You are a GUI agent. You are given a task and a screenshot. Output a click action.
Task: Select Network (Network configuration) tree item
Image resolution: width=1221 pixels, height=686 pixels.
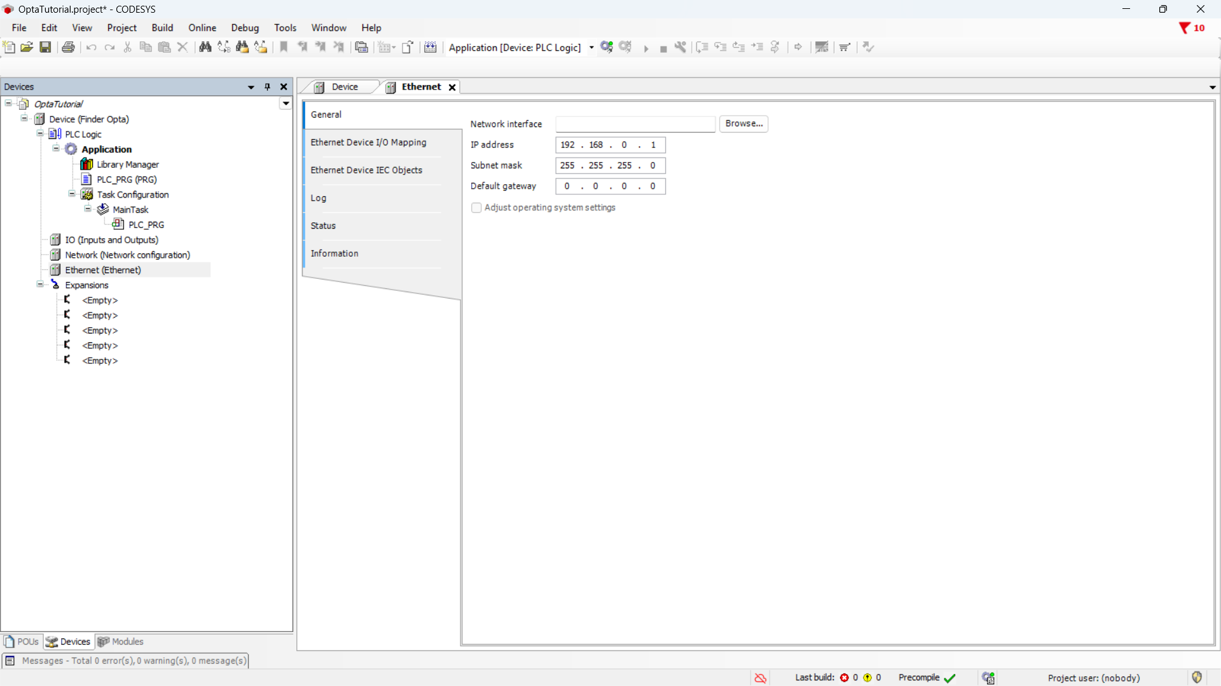(x=127, y=255)
